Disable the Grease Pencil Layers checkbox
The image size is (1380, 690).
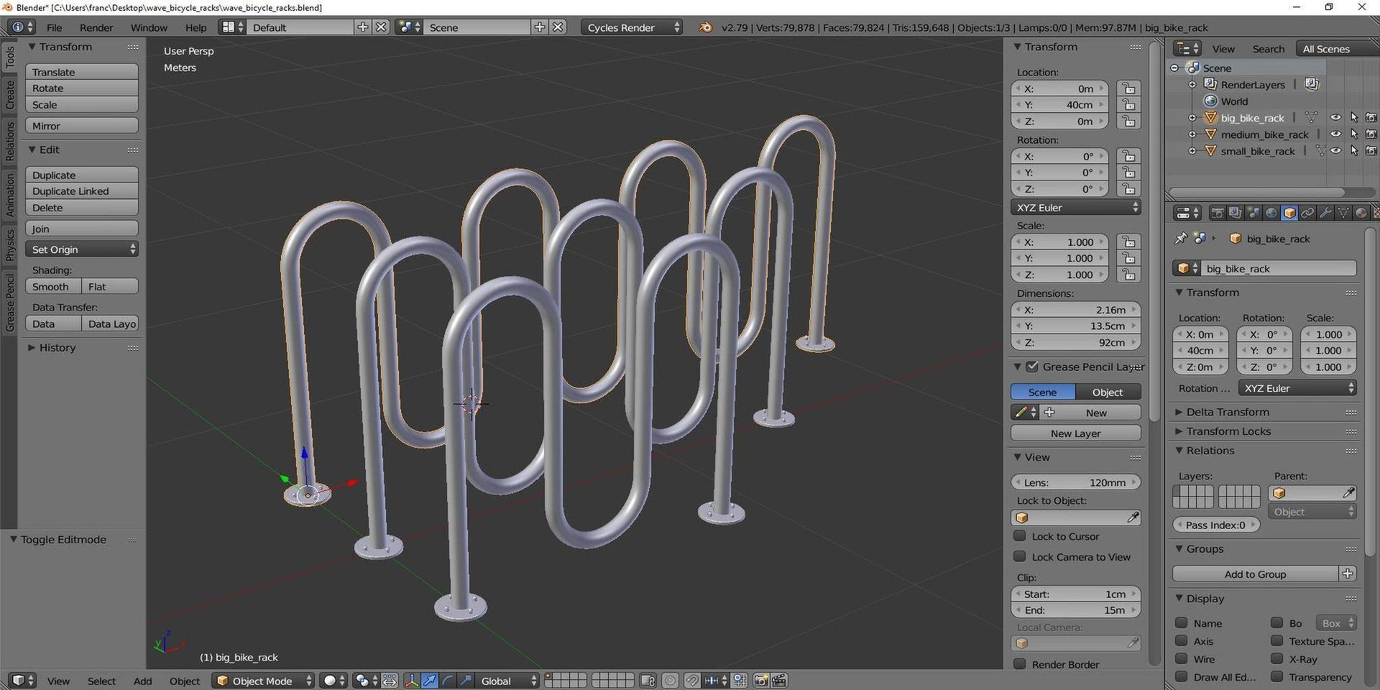coord(1032,367)
